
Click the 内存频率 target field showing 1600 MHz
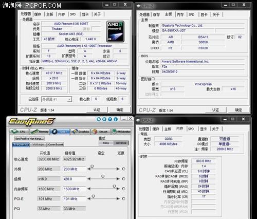pyautogui.click(x=75, y=189)
